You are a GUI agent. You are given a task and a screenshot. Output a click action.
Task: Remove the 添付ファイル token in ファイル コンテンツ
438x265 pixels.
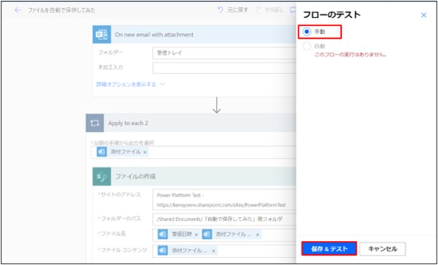tap(213, 250)
